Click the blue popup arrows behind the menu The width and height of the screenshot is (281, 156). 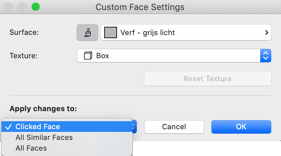pos(134,127)
